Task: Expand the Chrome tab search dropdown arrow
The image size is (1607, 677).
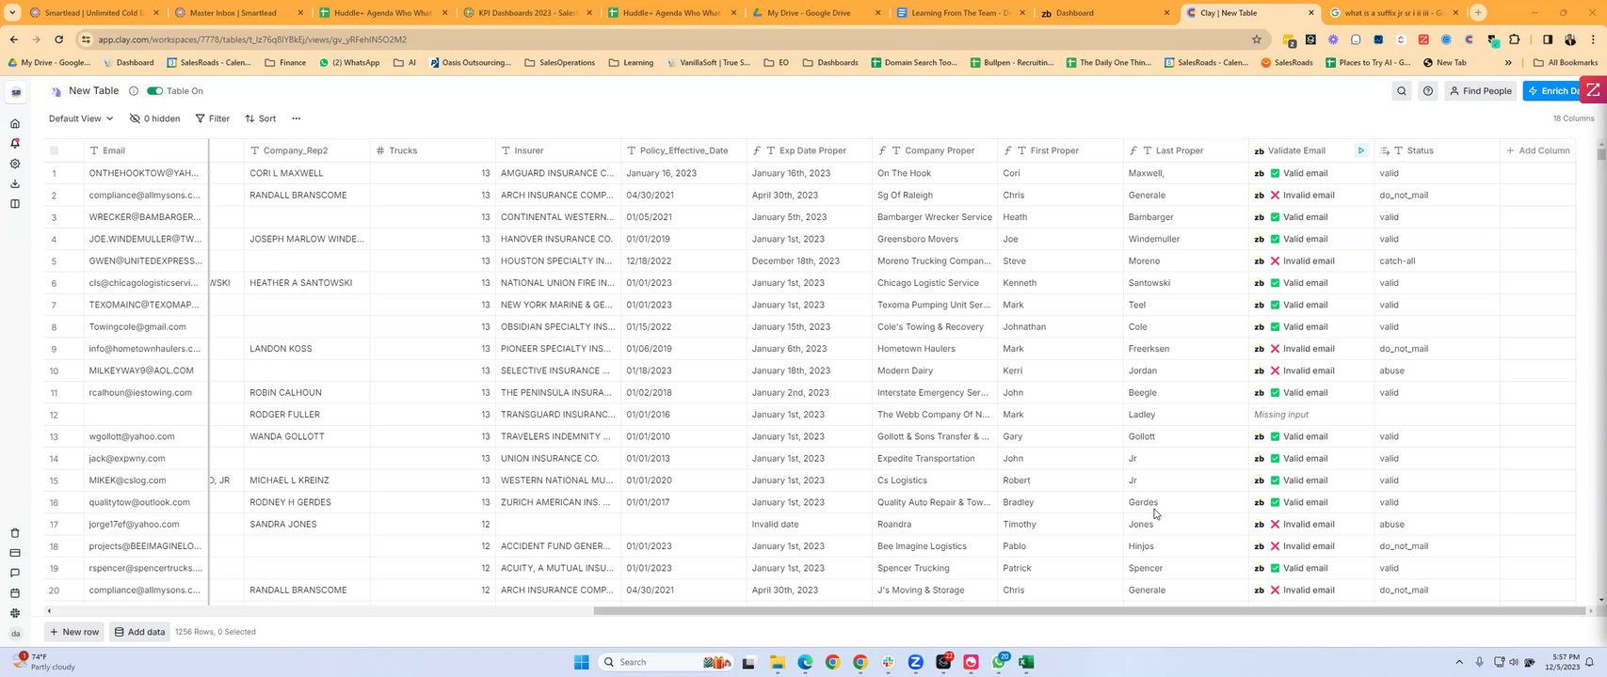Action: click(x=12, y=12)
